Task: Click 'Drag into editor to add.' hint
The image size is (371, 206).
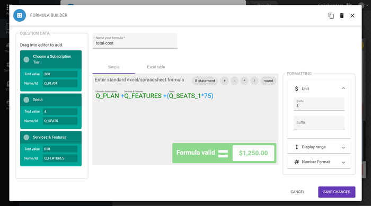Action: (41, 45)
